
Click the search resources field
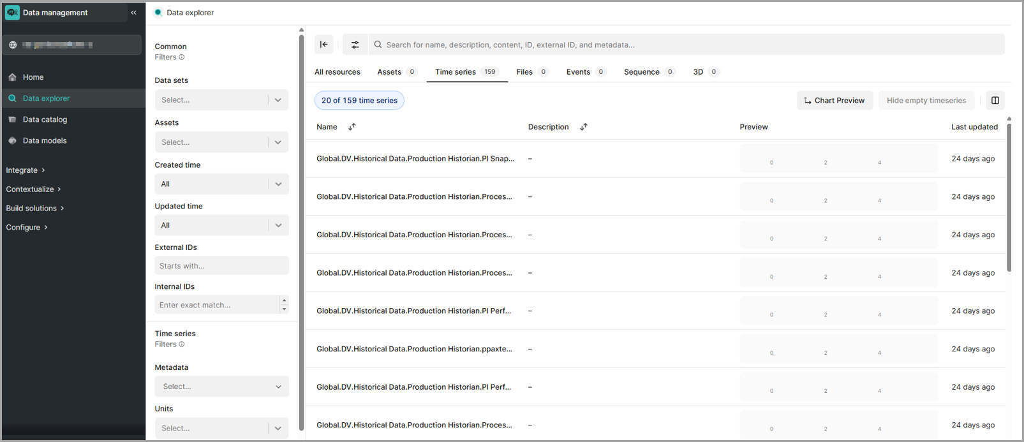pyautogui.click(x=686, y=45)
